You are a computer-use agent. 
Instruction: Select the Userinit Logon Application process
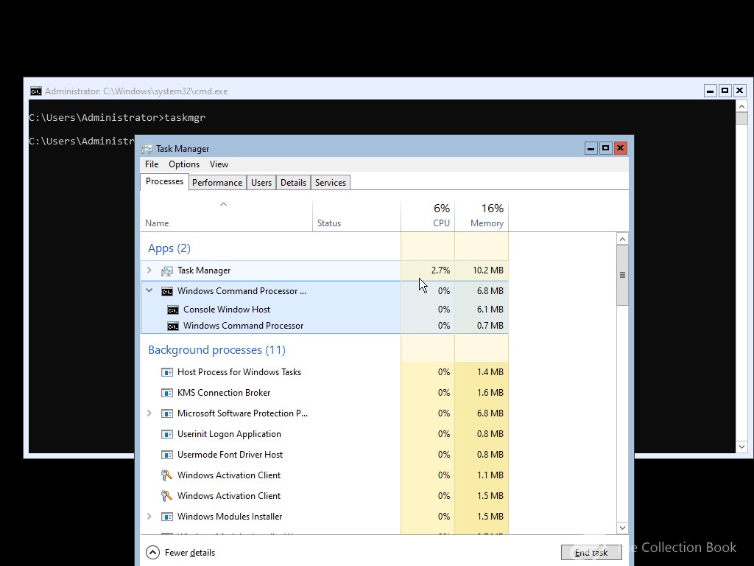pyautogui.click(x=325, y=434)
